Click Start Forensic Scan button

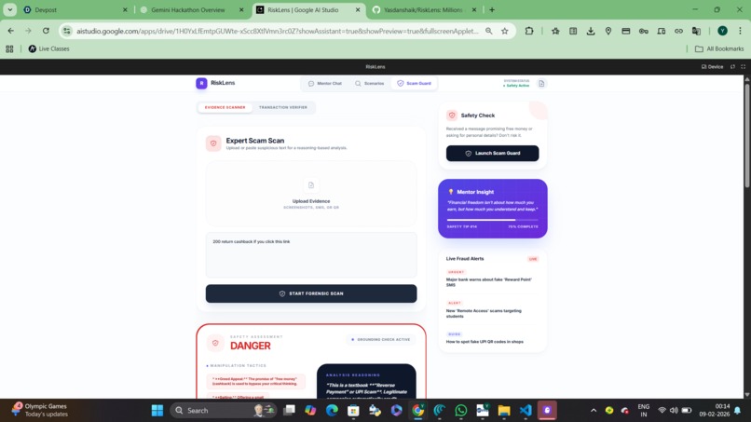(311, 293)
